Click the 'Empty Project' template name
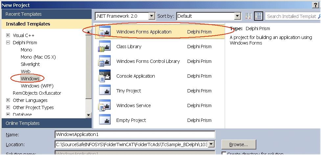Viewport: 321px width, 155px height. [131, 120]
